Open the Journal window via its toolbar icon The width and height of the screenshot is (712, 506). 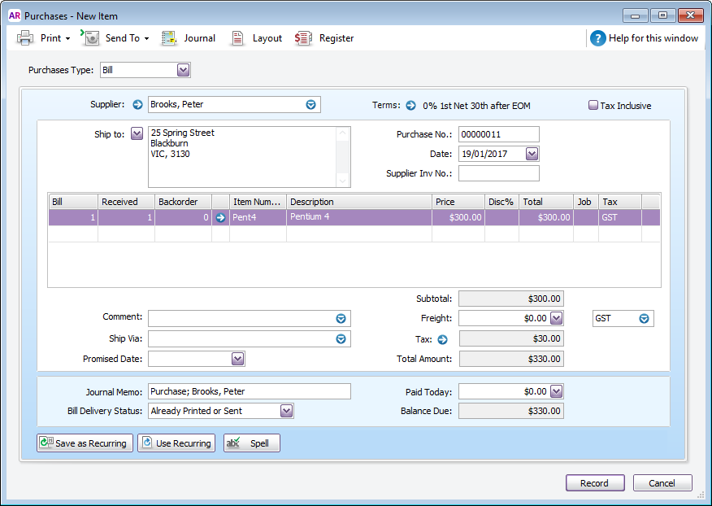pyautogui.click(x=169, y=37)
